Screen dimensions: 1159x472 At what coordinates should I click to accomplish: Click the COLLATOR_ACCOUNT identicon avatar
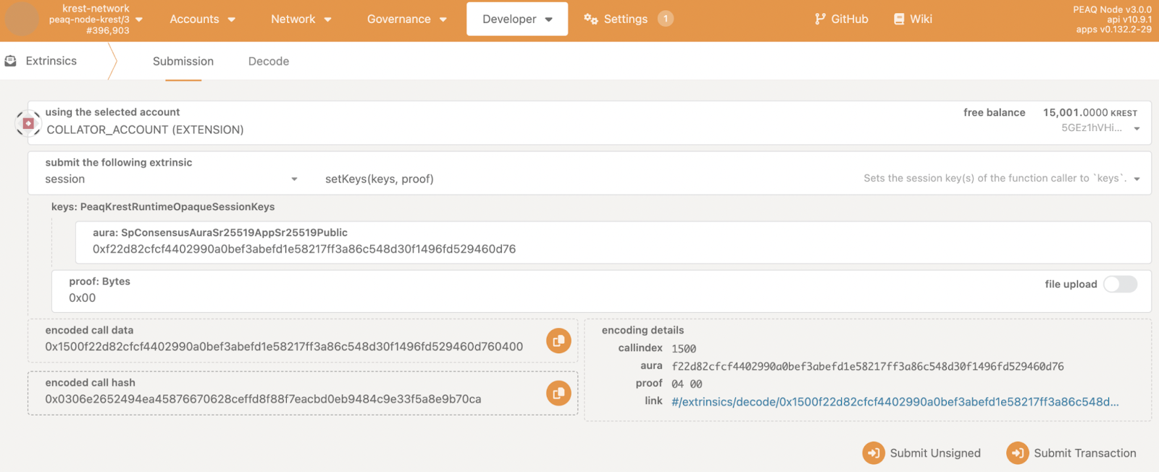click(28, 123)
